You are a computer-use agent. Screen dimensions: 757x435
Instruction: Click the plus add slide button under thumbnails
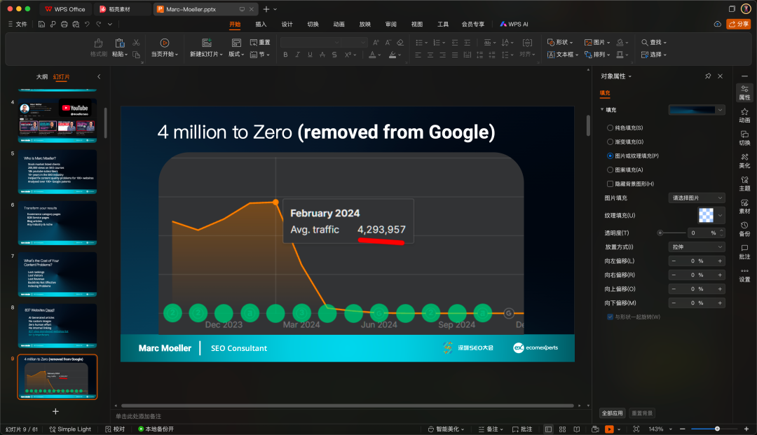tap(55, 411)
